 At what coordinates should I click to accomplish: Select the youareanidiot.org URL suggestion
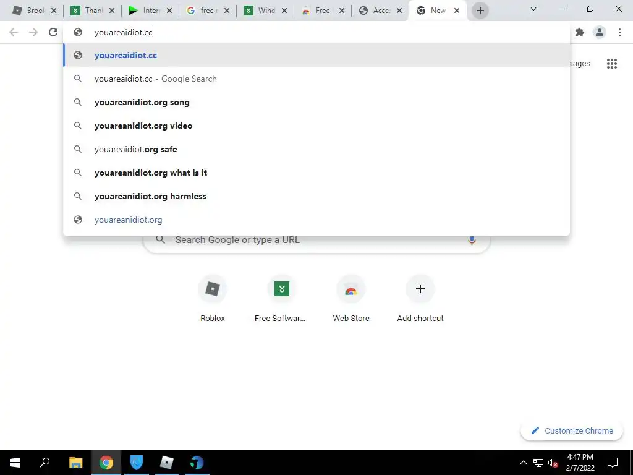(x=316, y=220)
